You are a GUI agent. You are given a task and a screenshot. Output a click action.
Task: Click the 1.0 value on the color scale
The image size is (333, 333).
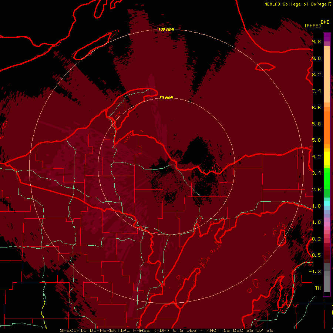click(316, 222)
